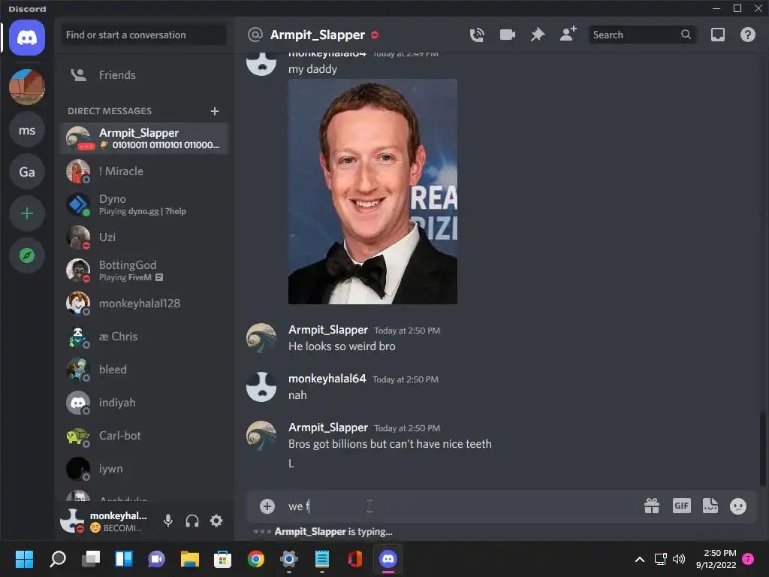Open the sticker picker
The width and height of the screenshot is (769, 577).
tap(710, 506)
